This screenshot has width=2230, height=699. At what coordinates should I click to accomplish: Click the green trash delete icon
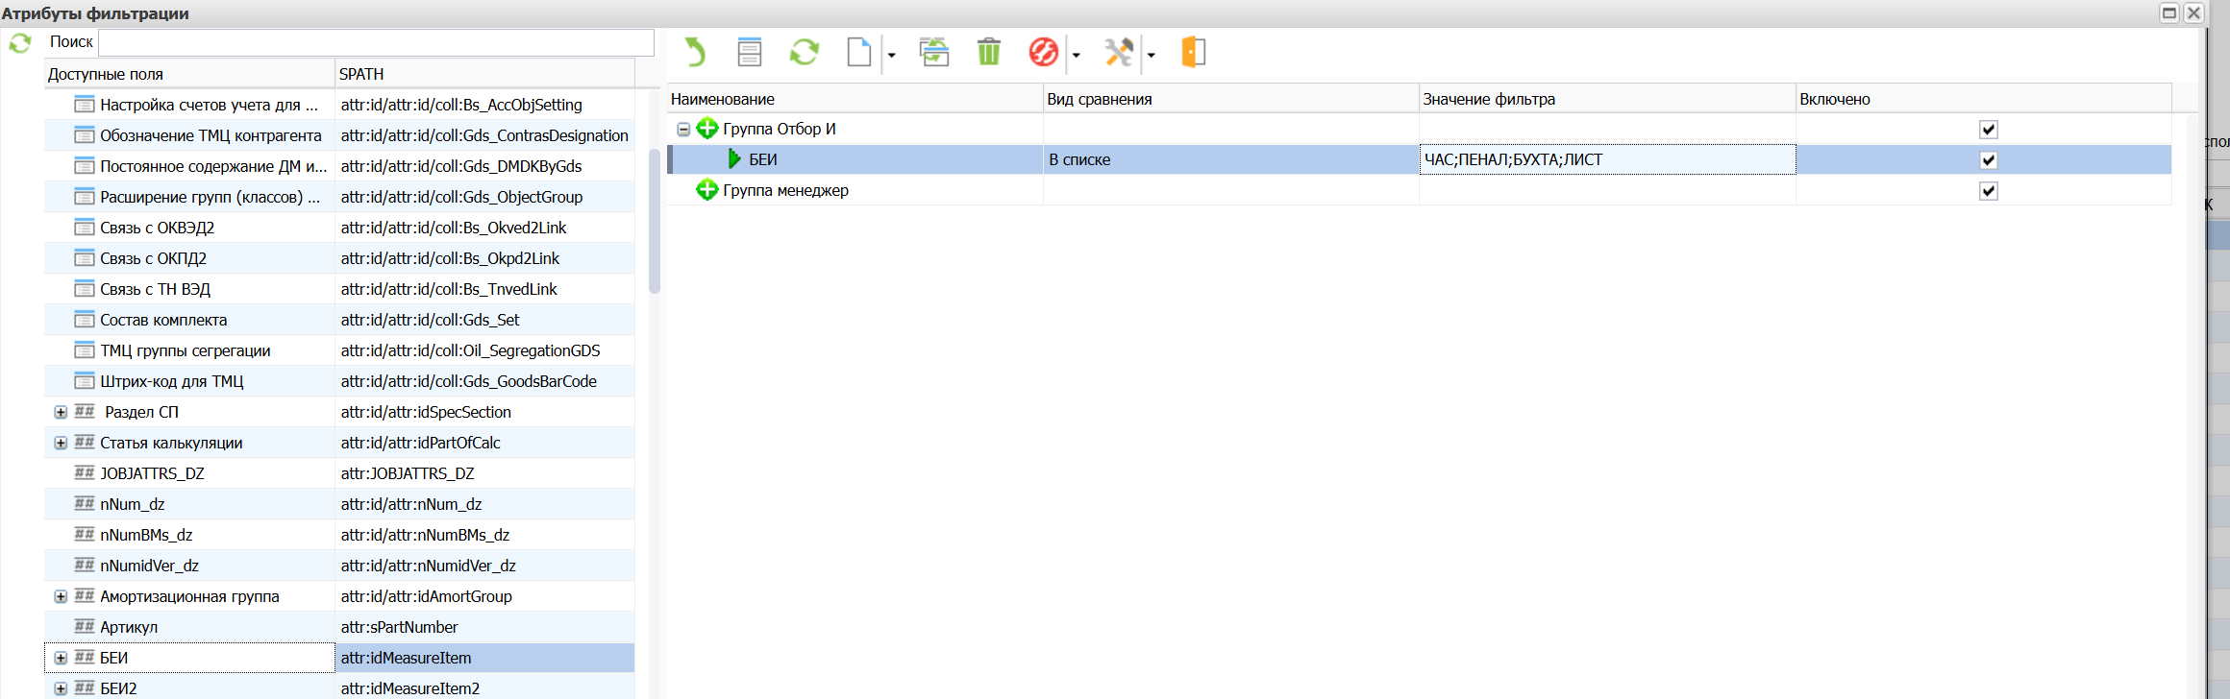coord(988,52)
